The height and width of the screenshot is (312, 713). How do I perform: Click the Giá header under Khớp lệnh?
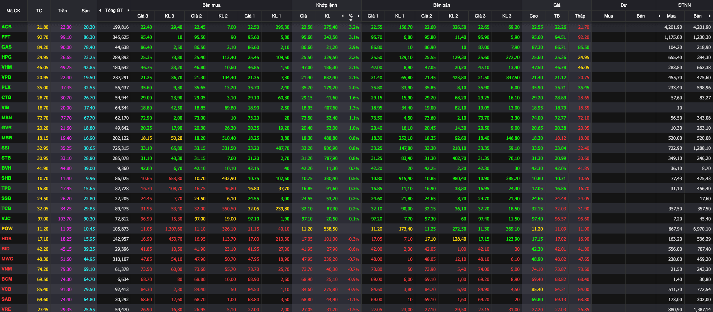click(x=303, y=16)
